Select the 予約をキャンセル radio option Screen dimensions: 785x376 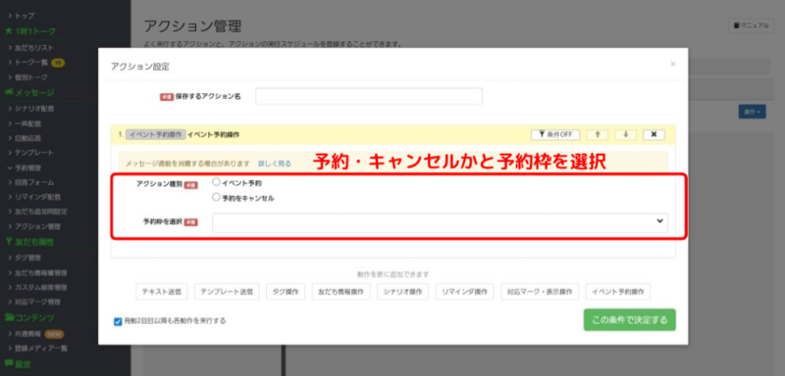(x=216, y=197)
